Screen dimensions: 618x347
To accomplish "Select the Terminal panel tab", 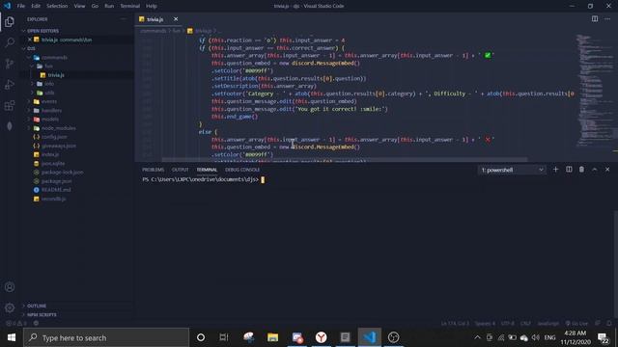I will click(207, 170).
